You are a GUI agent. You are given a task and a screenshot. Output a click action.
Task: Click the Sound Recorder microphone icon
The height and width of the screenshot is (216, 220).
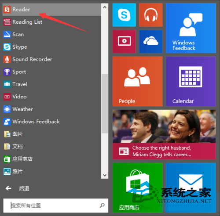7,59
